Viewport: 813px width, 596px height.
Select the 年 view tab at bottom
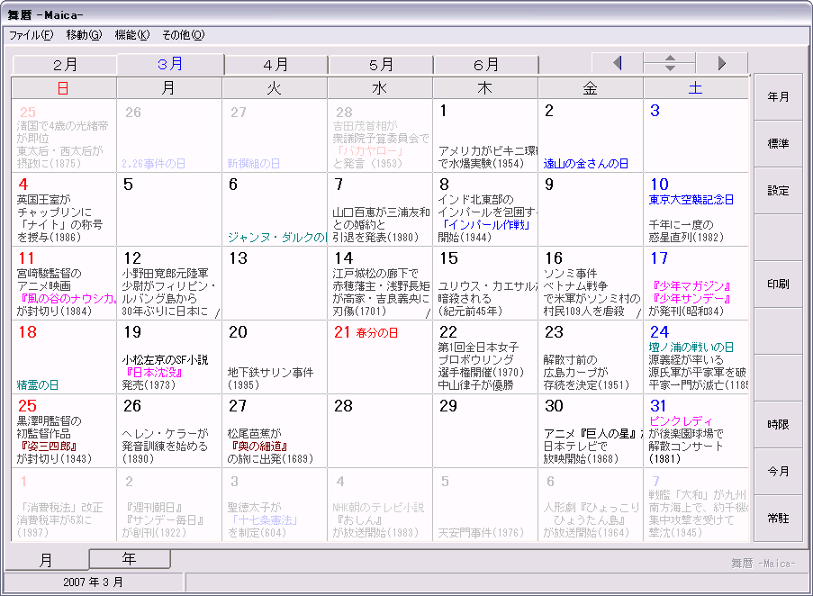pyautogui.click(x=130, y=559)
